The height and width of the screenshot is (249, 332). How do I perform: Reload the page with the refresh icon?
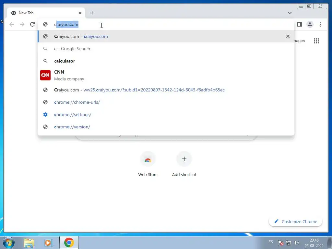click(x=32, y=24)
